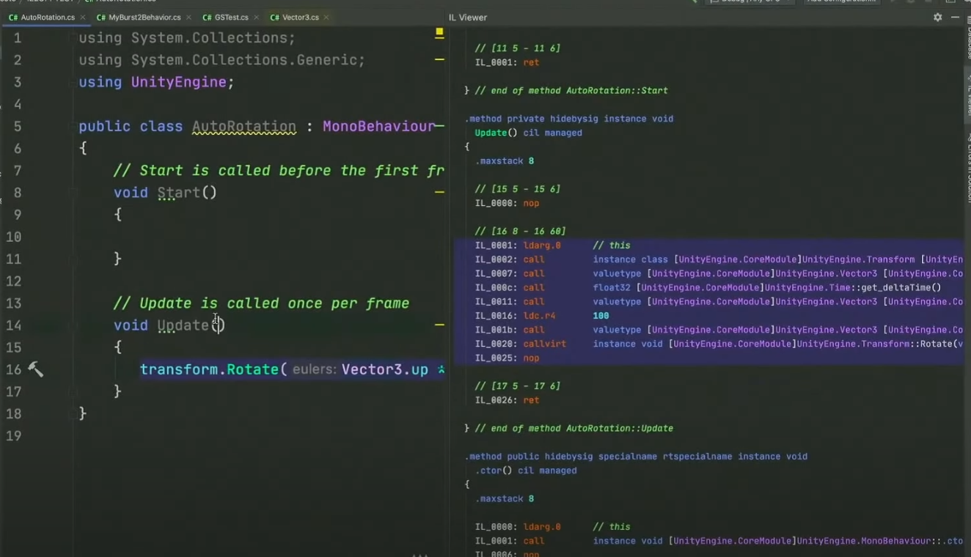The height and width of the screenshot is (557, 971).
Task: Click the warning stripe mark beside line 5
Action: (439, 125)
